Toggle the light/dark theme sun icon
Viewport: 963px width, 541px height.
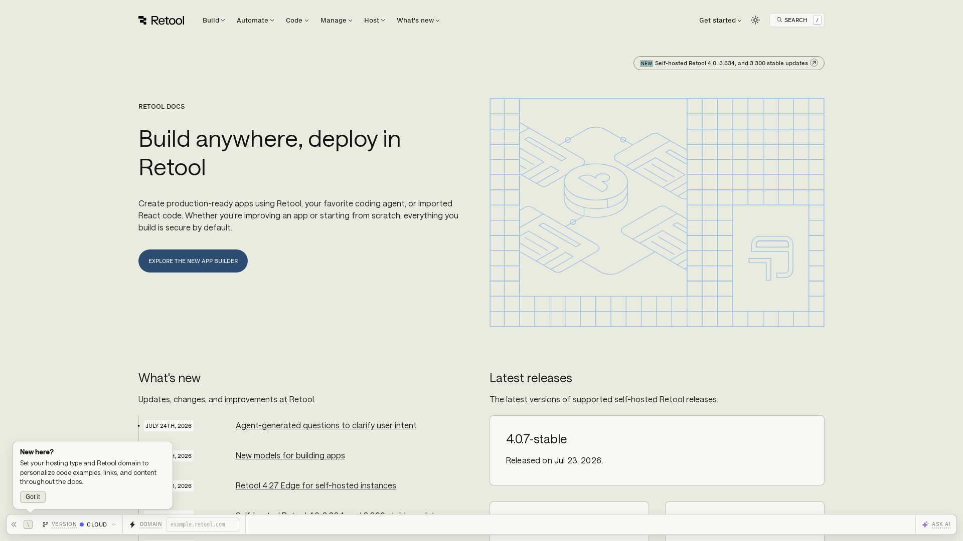pyautogui.click(x=755, y=20)
